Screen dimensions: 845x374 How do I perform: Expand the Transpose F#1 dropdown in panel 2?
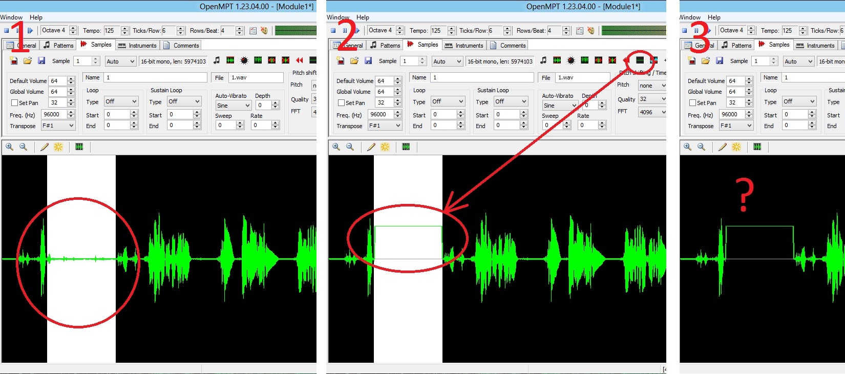pos(385,126)
